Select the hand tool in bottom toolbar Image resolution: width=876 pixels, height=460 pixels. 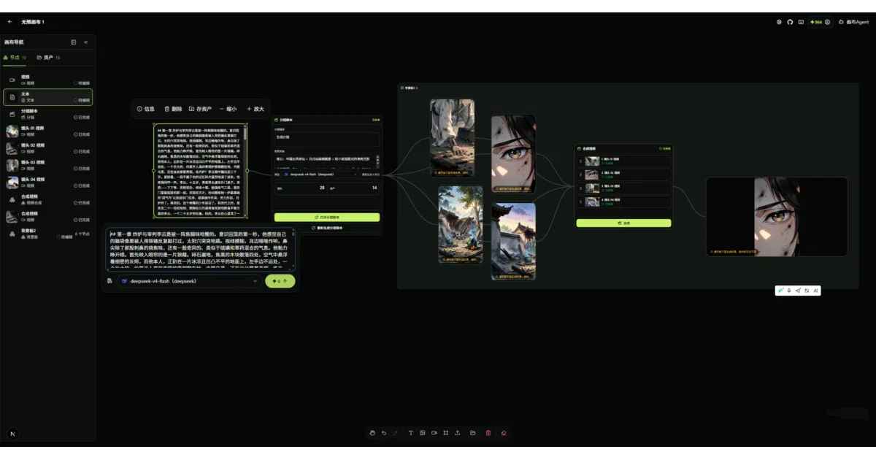pos(372,433)
